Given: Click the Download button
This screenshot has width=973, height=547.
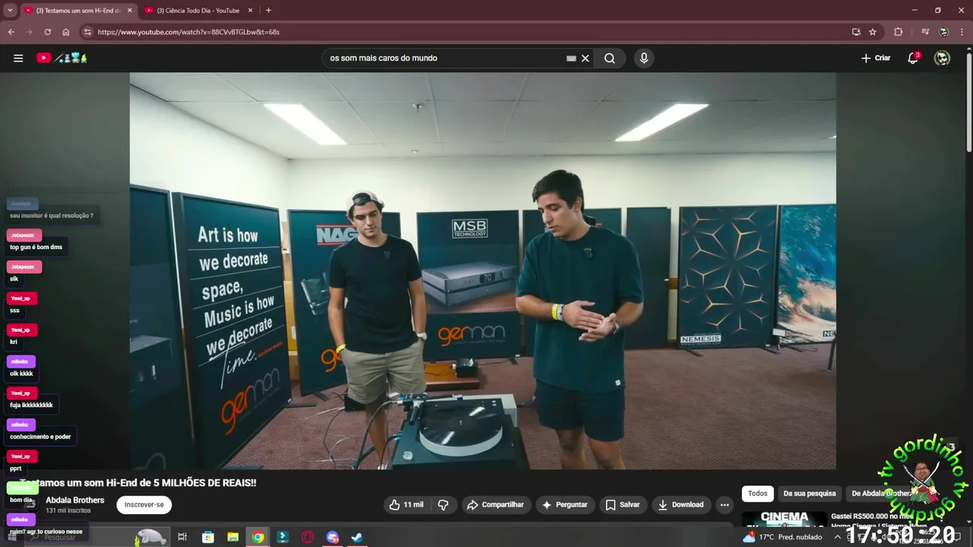Looking at the screenshot, I should (681, 504).
